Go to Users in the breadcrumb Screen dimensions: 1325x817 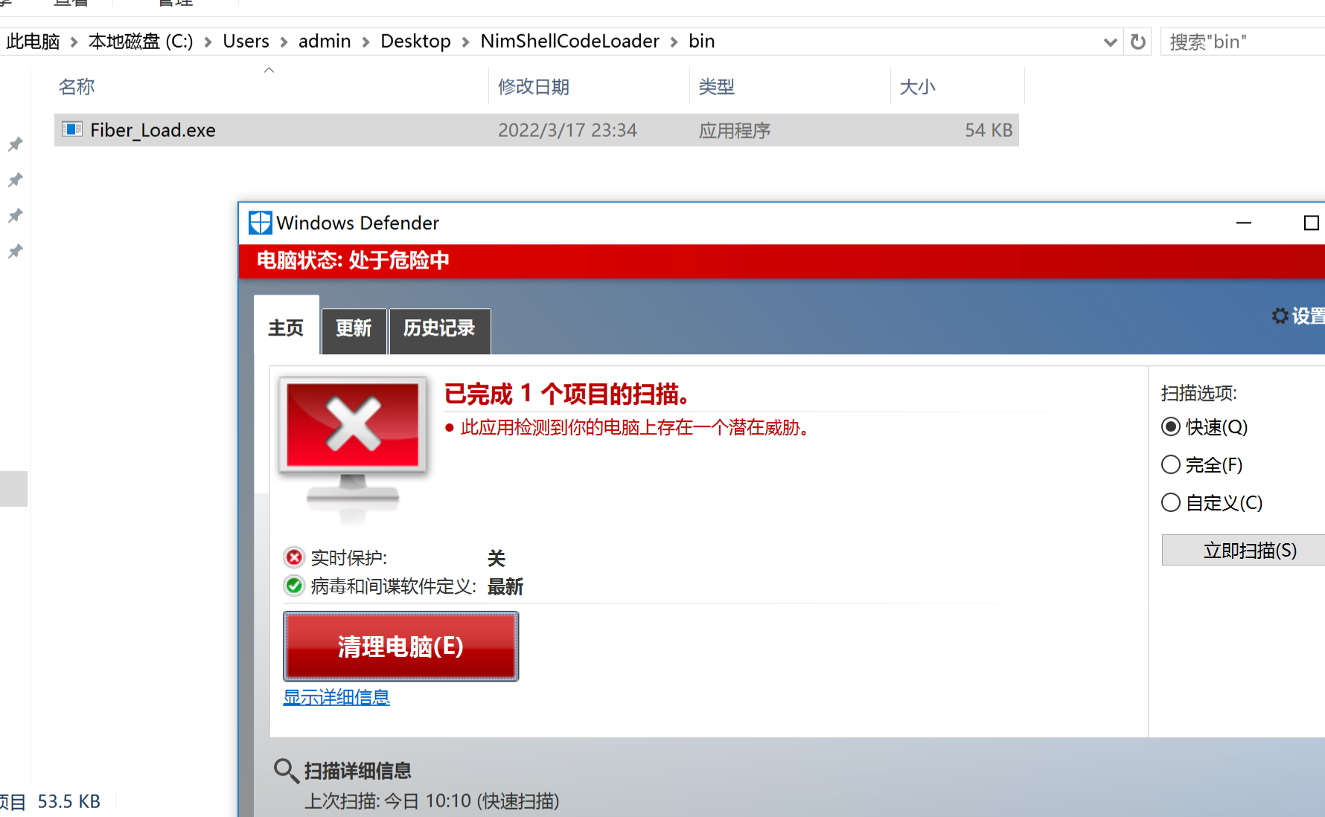click(x=246, y=42)
